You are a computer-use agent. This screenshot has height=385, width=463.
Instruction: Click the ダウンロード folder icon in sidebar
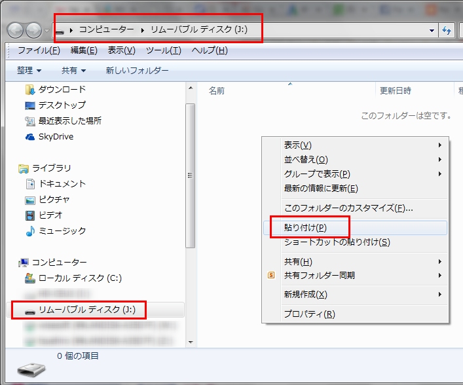(x=29, y=89)
